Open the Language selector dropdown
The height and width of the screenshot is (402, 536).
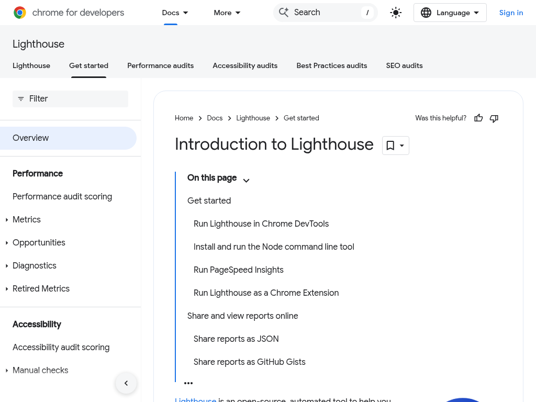[x=450, y=13]
